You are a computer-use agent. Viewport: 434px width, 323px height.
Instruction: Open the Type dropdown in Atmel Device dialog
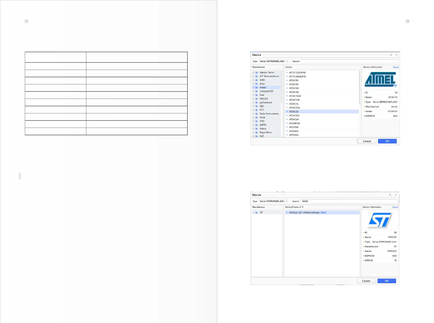coord(274,61)
